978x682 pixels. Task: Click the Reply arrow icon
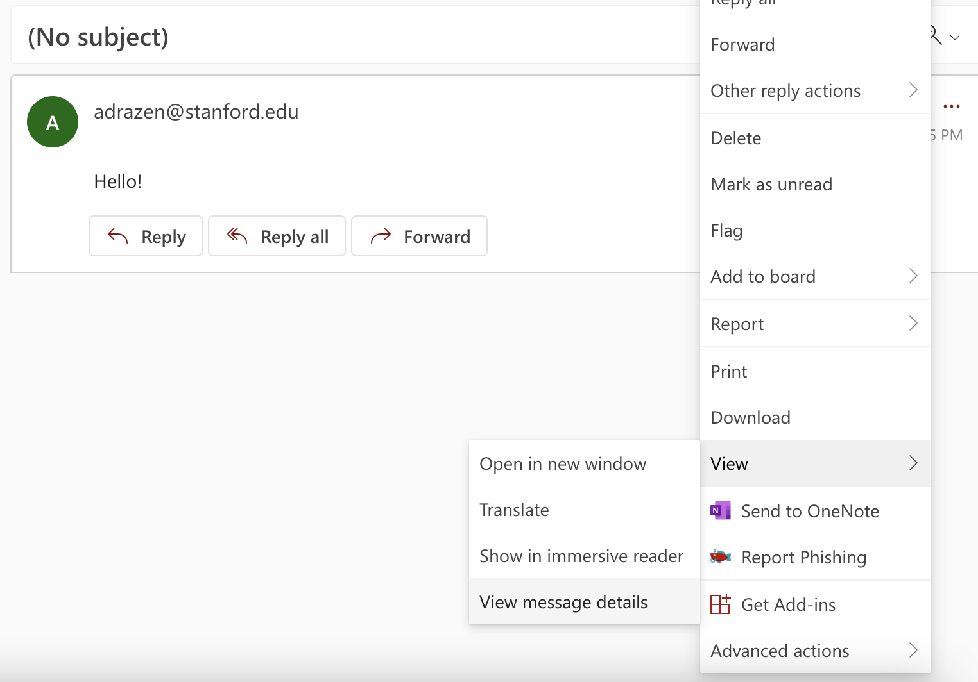pyautogui.click(x=117, y=236)
